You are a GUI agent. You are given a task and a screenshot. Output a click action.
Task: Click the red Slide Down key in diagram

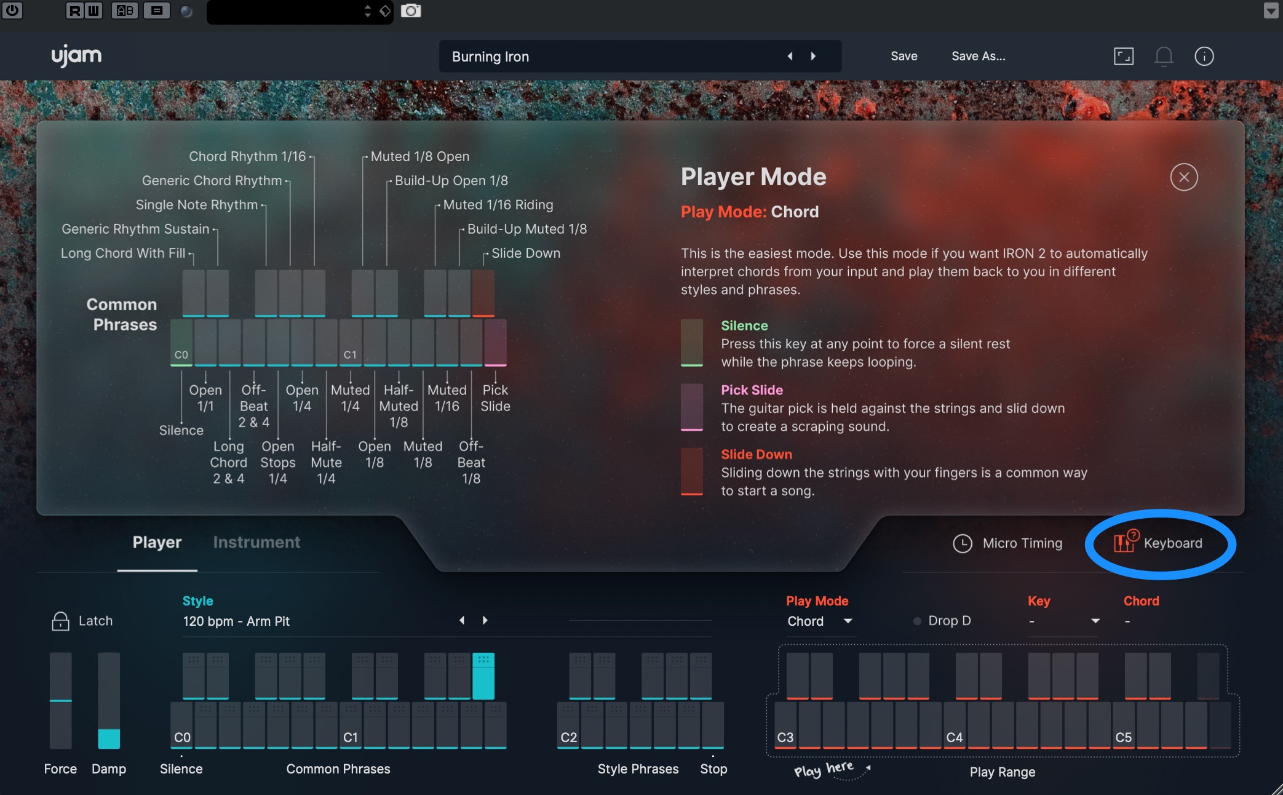(x=483, y=293)
